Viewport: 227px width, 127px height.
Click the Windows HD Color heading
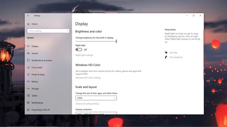click(x=88, y=65)
